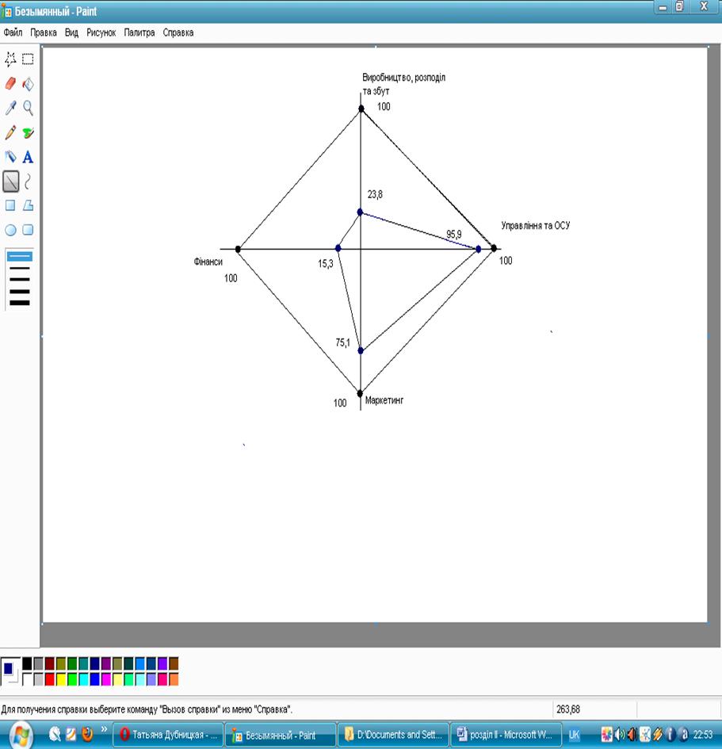Select the fourth line width option

(x=20, y=291)
